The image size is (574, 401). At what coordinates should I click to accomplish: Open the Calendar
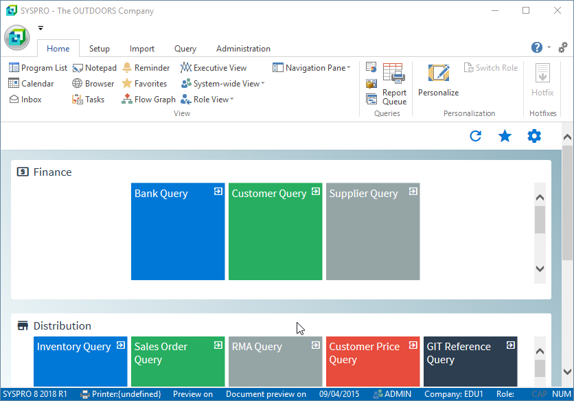tap(32, 84)
